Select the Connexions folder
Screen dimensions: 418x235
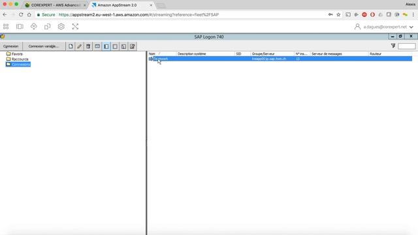18,65
